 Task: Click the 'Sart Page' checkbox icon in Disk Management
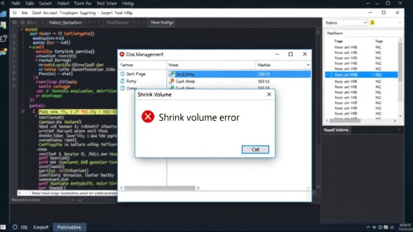point(123,74)
